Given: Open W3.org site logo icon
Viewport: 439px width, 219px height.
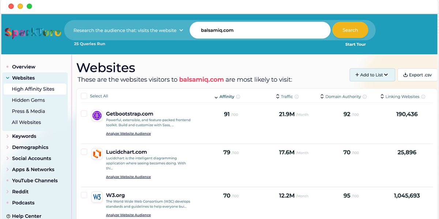Looking at the screenshot, I should tap(97, 197).
